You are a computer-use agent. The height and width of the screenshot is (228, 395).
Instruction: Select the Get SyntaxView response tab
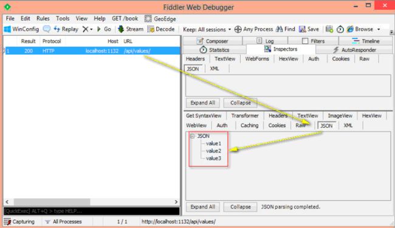204,116
